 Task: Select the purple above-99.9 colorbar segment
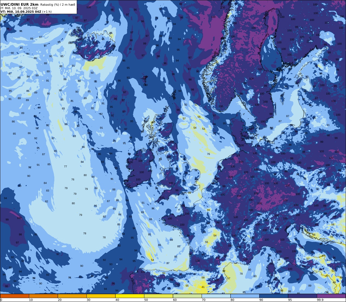pyautogui.click(x=331, y=296)
